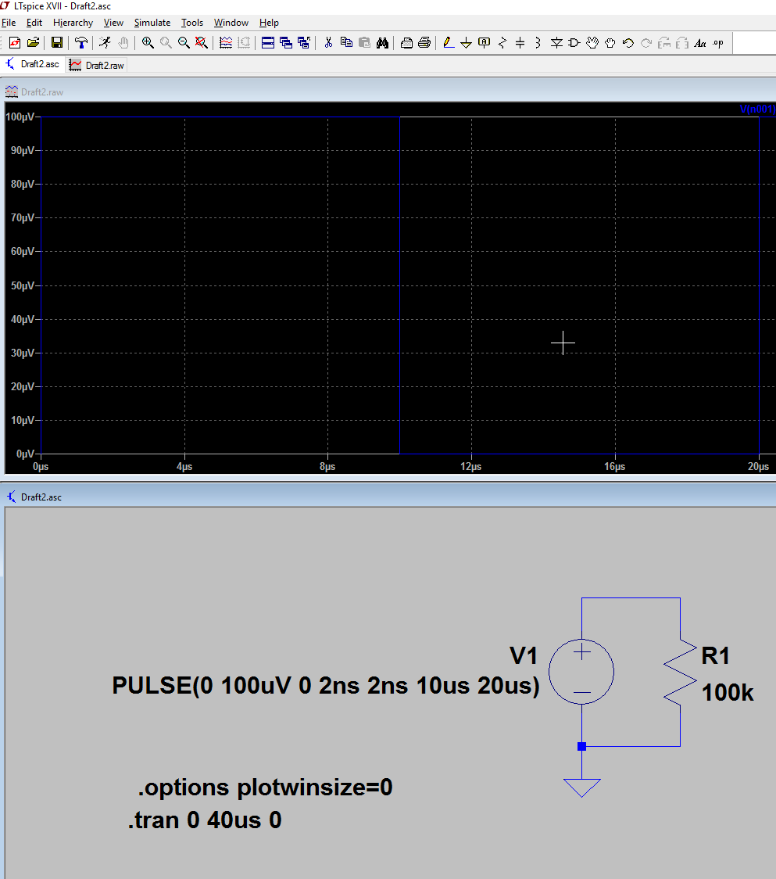Click the Close All Windows toolbar icon

coord(304,42)
